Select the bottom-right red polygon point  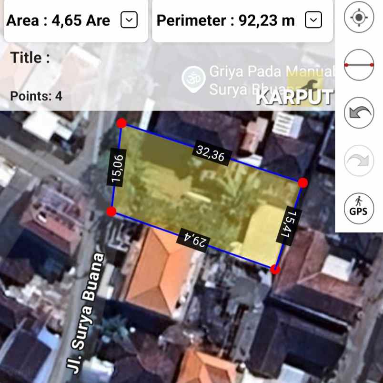275,270
